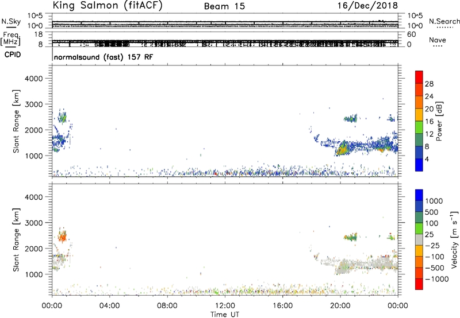
Task: Select the '04:00' time tick label
Action: coord(109,306)
